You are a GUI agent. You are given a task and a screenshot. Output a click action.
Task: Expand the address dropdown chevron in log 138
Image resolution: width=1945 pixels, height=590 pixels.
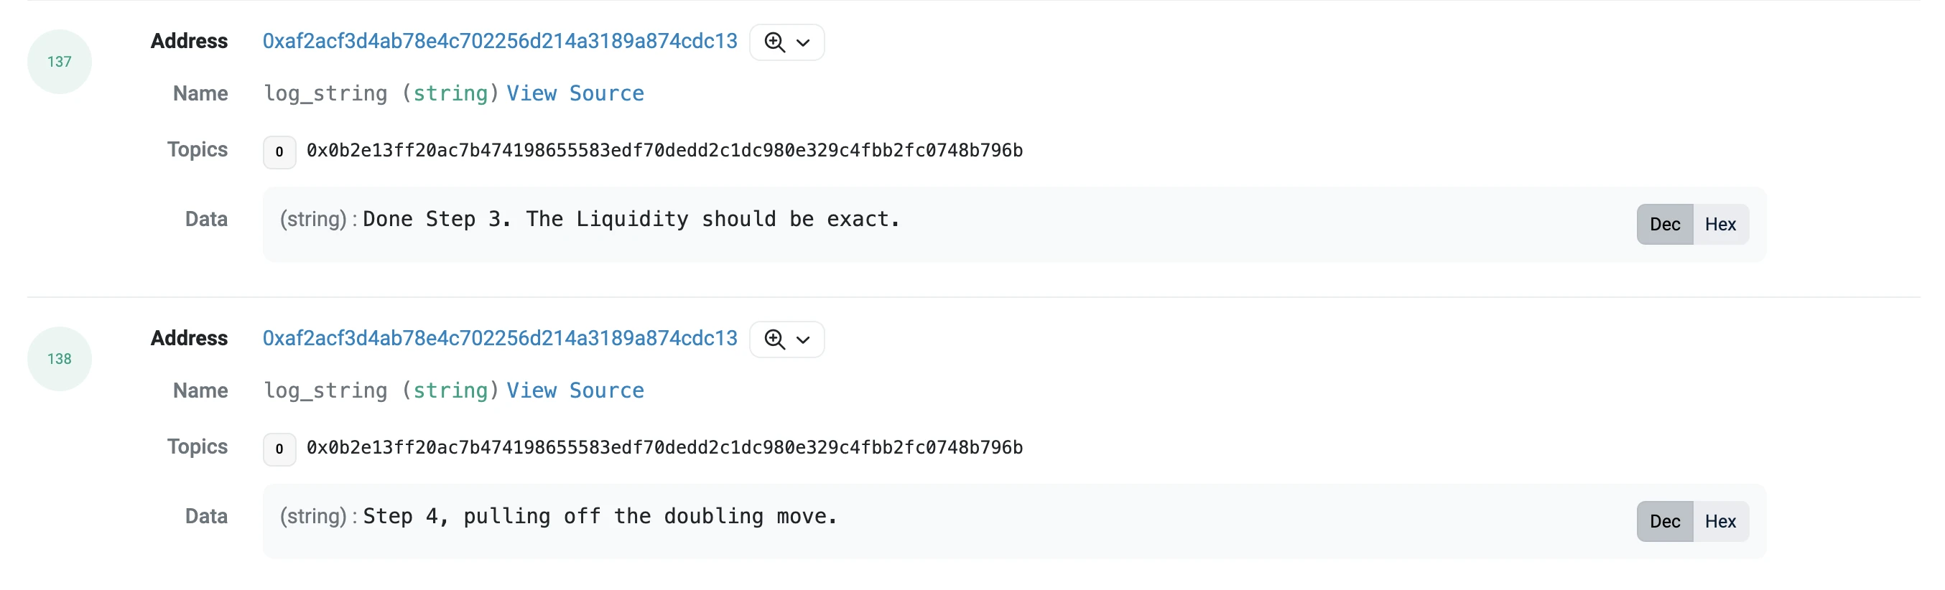click(x=804, y=340)
